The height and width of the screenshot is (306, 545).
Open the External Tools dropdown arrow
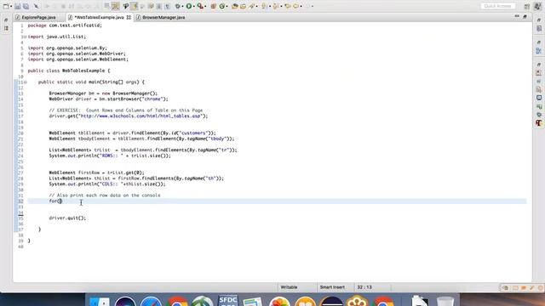pyautogui.click(x=205, y=6)
